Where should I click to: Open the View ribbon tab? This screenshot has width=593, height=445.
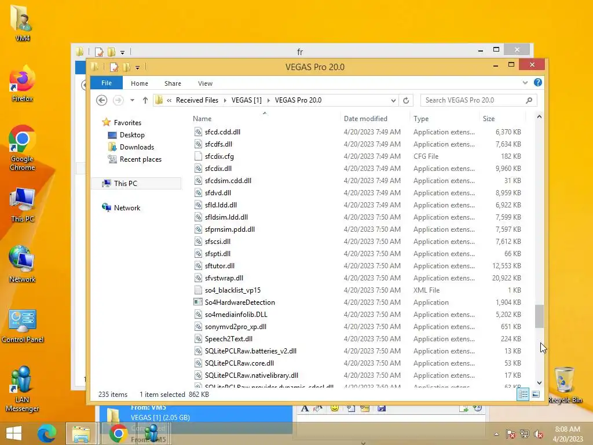click(x=205, y=83)
